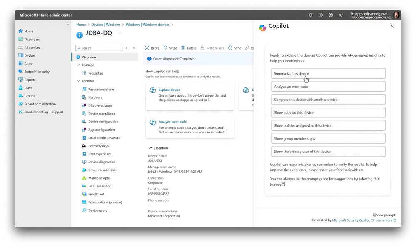The height and width of the screenshot is (247, 416).
Task: Click the device menu Search field
Action: pyautogui.click(x=99, y=48)
